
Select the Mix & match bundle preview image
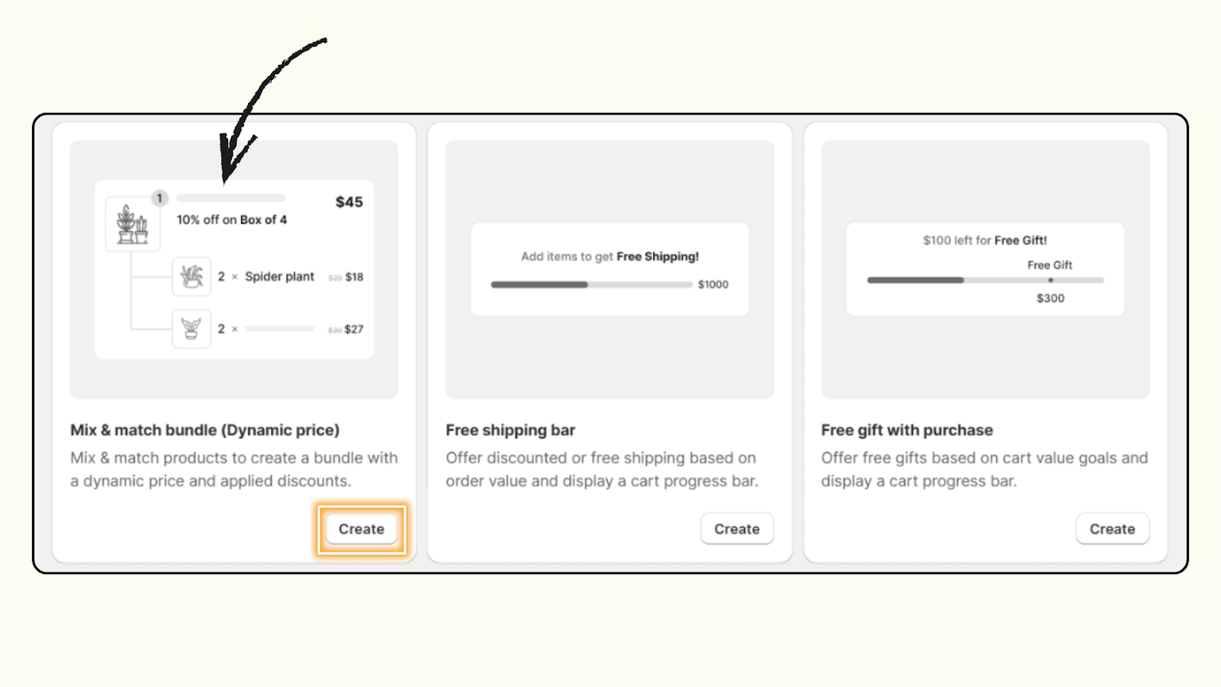pyautogui.click(x=234, y=269)
